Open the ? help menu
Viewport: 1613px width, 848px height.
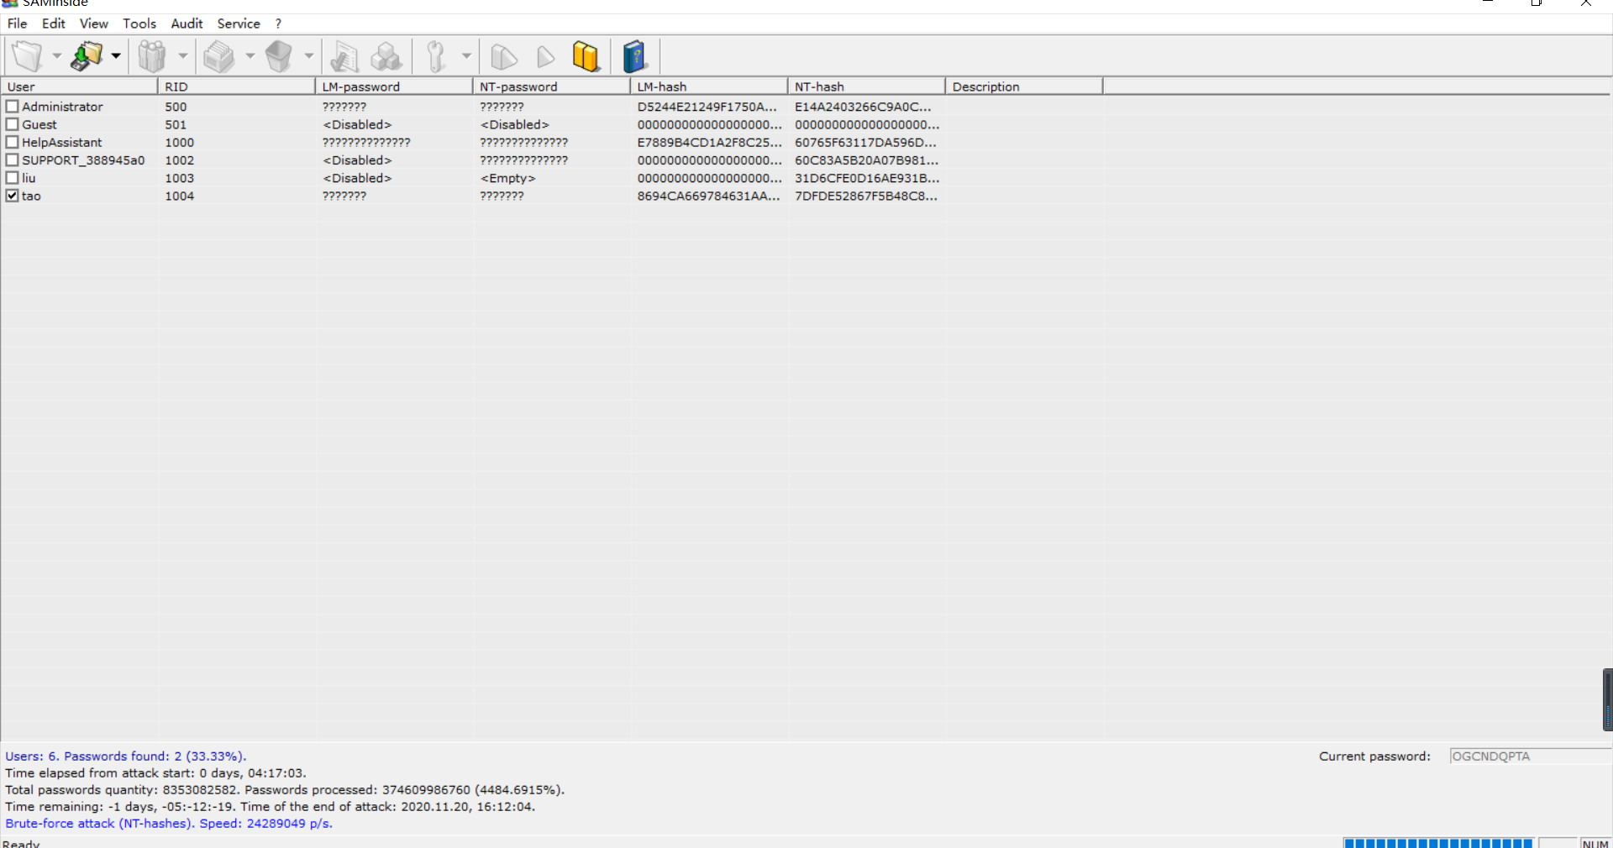[x=278, y=24]
